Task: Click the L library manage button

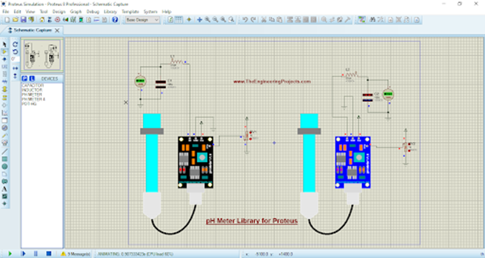Action: pos(31,79)
